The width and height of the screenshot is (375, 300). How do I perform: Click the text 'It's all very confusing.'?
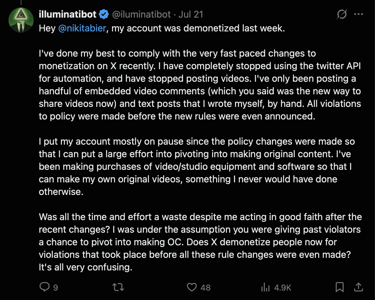(x=86, y=267)
